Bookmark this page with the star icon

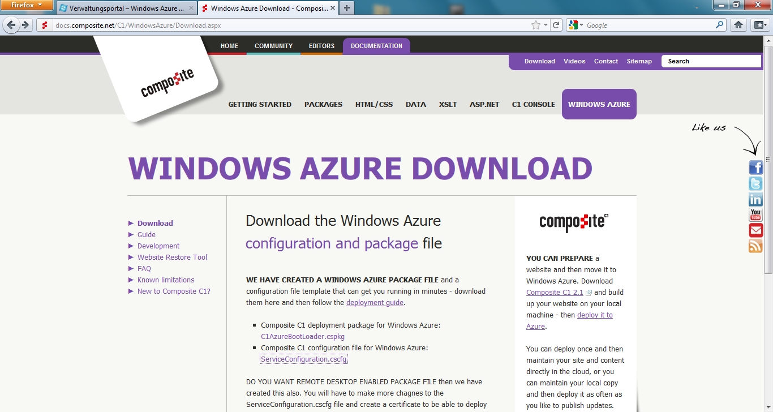[x=535, y=25]
